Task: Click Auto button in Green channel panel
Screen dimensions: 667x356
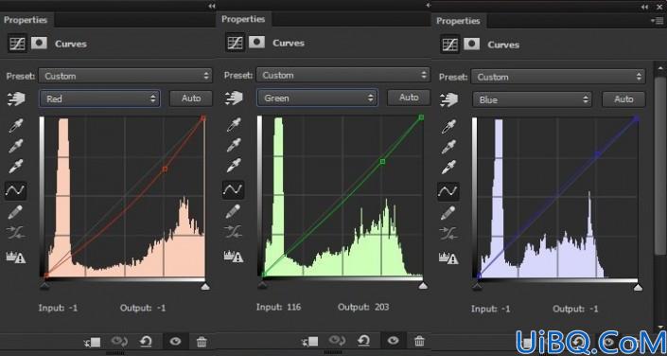Action: pyautogui.click(x=409, y=98)
